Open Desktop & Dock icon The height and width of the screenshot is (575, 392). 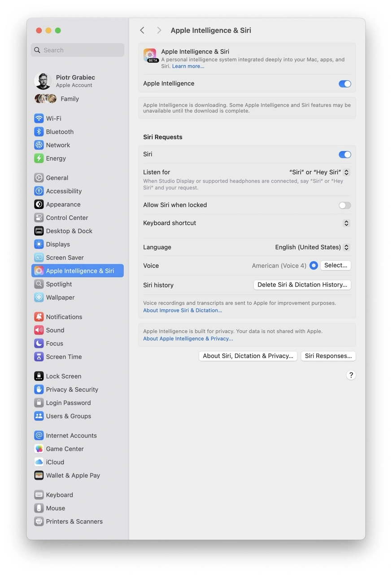tap(39, 231)
